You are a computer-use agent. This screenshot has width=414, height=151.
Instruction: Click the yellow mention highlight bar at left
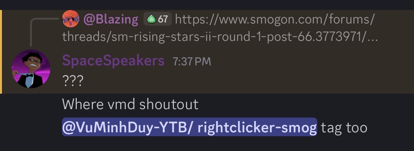(x=1, y=52)
